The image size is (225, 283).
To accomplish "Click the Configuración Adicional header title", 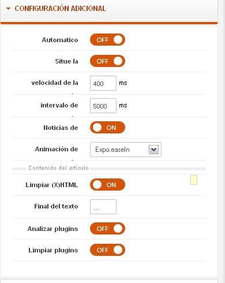I will coord(61,9).
